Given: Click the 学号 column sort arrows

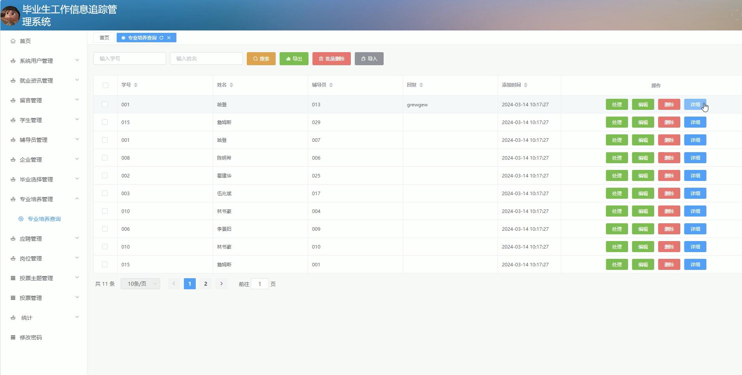Looking at the screenshot, I should pyautogui.click(x=135, y=85).
